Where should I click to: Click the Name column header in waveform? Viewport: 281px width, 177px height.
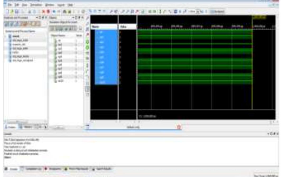(x=104, y=27)
